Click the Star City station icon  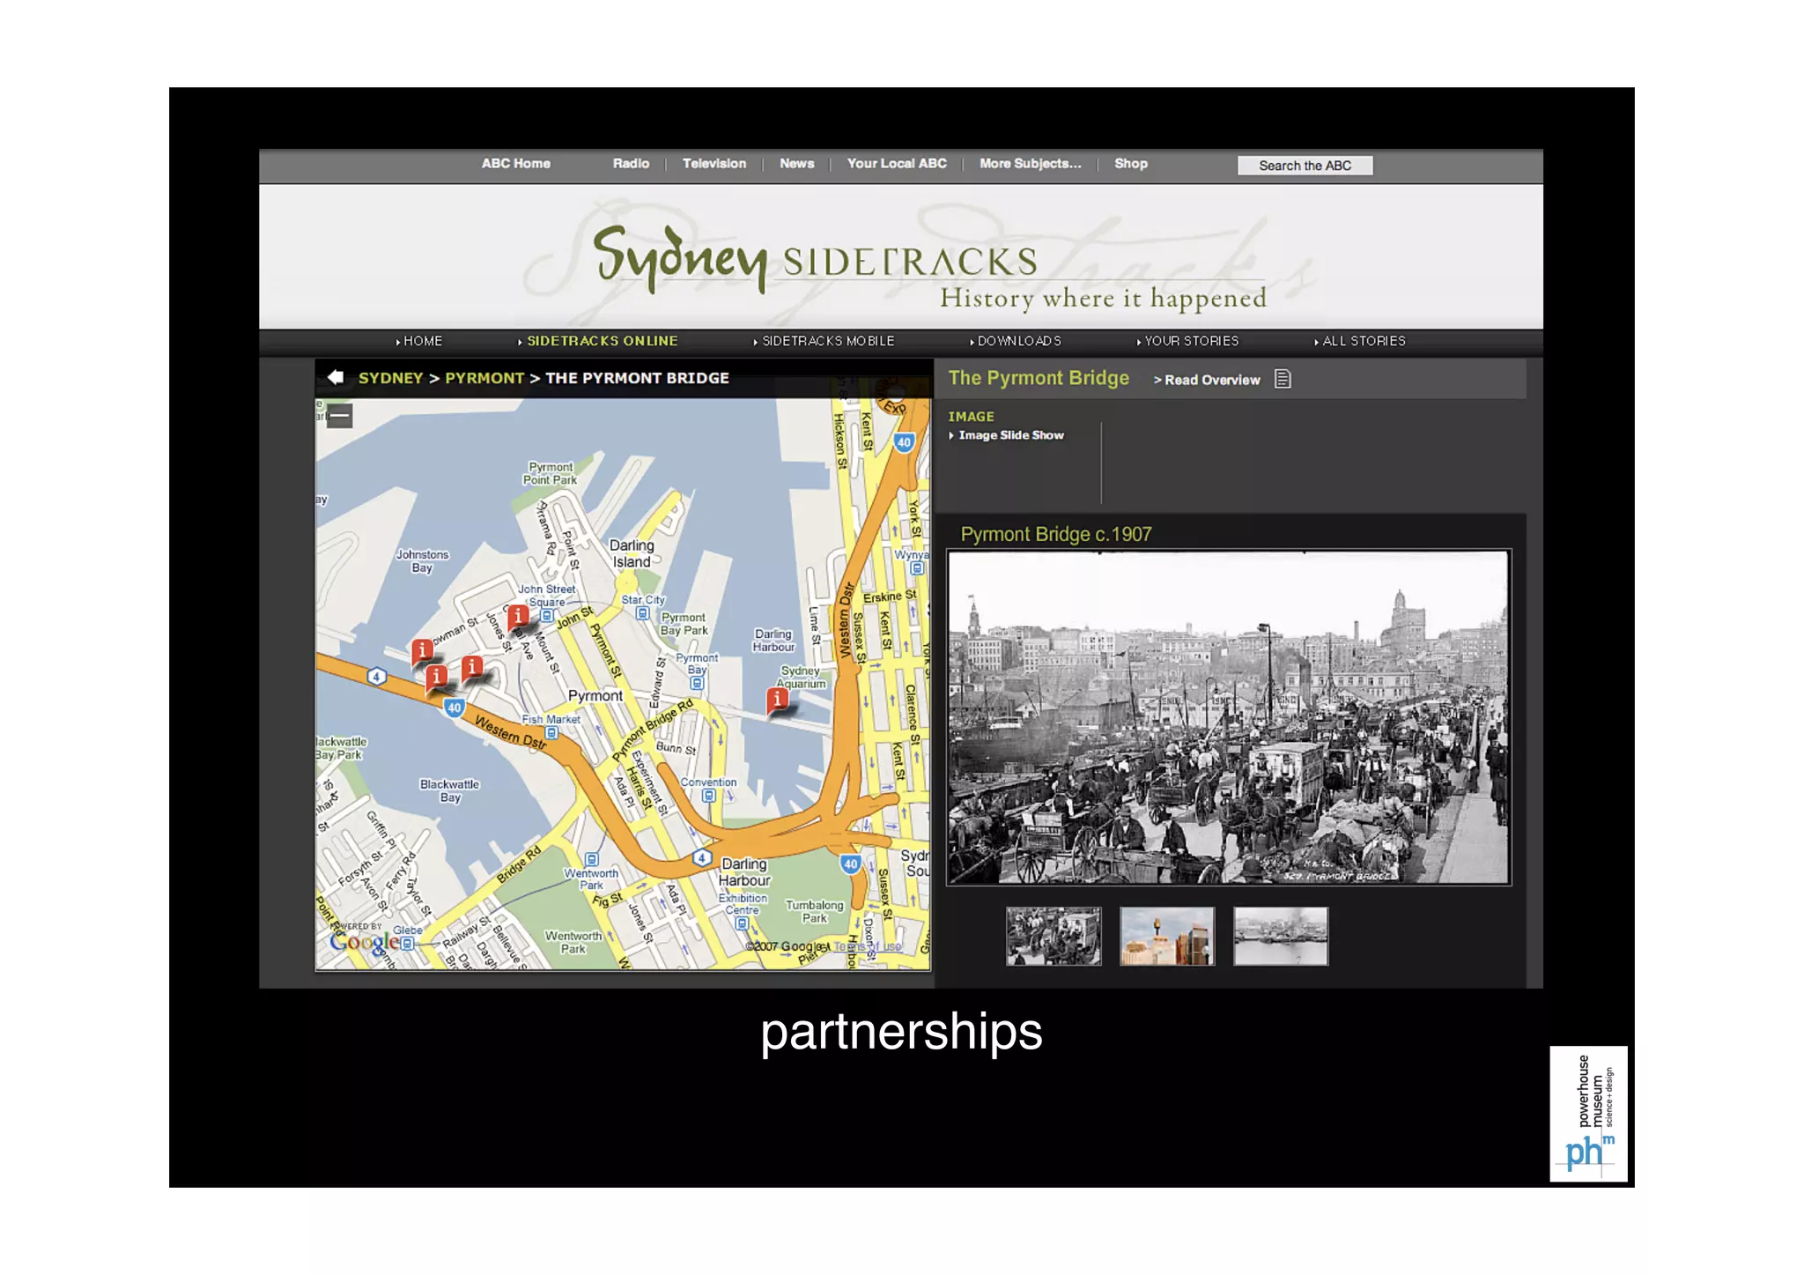click(x=642, y=613)
